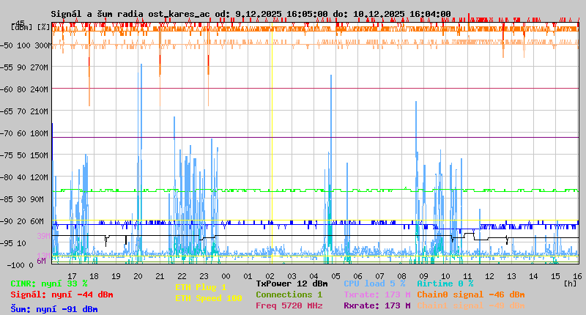
Task: Click the '[h]' hour unit label
Action: coord(571,283)
